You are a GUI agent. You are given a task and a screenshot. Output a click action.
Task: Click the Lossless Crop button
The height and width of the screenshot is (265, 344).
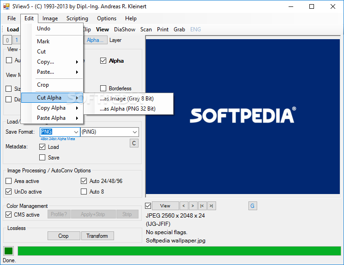point(64,236)
